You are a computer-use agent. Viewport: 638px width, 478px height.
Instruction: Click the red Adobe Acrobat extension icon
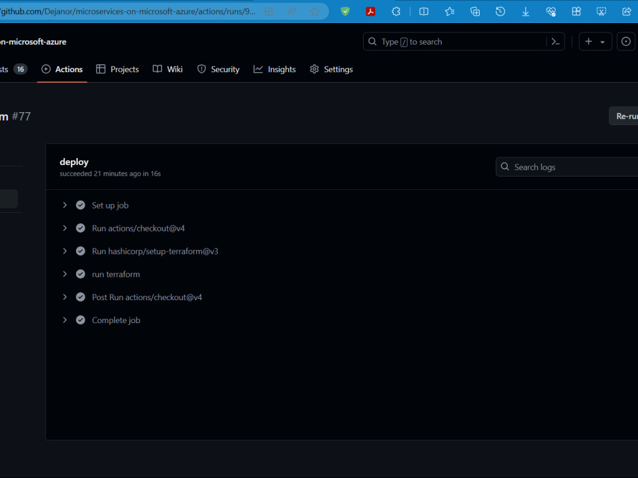click(x=370, y=11)
